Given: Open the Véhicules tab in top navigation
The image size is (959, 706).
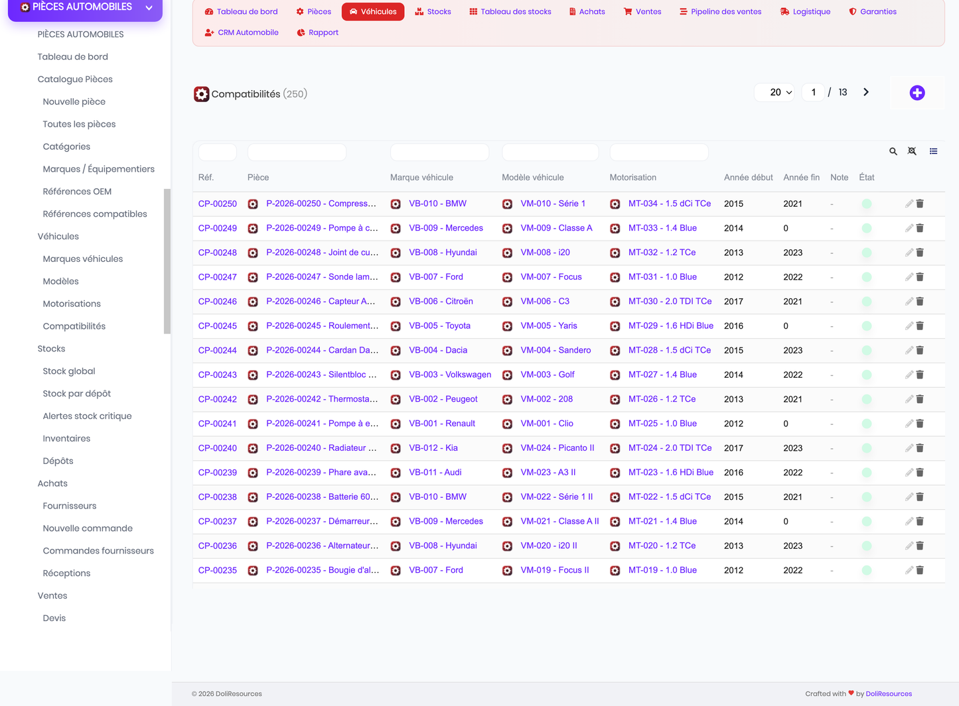Looking at the screenshot, I should [x=373, y=12].
